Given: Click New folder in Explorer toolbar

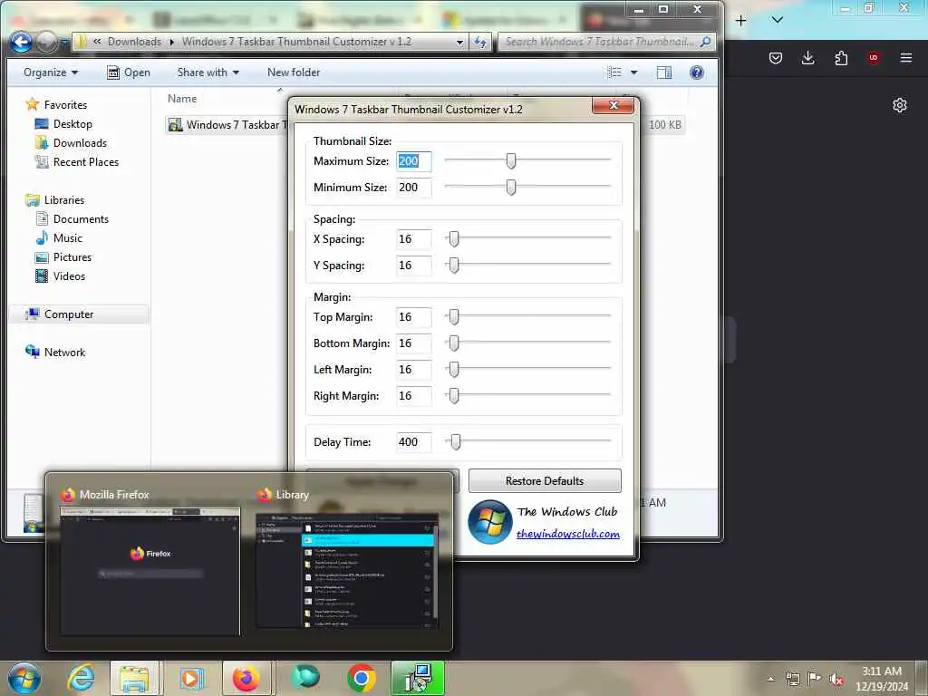Looking at the screenshot, I should click(294, 72).
